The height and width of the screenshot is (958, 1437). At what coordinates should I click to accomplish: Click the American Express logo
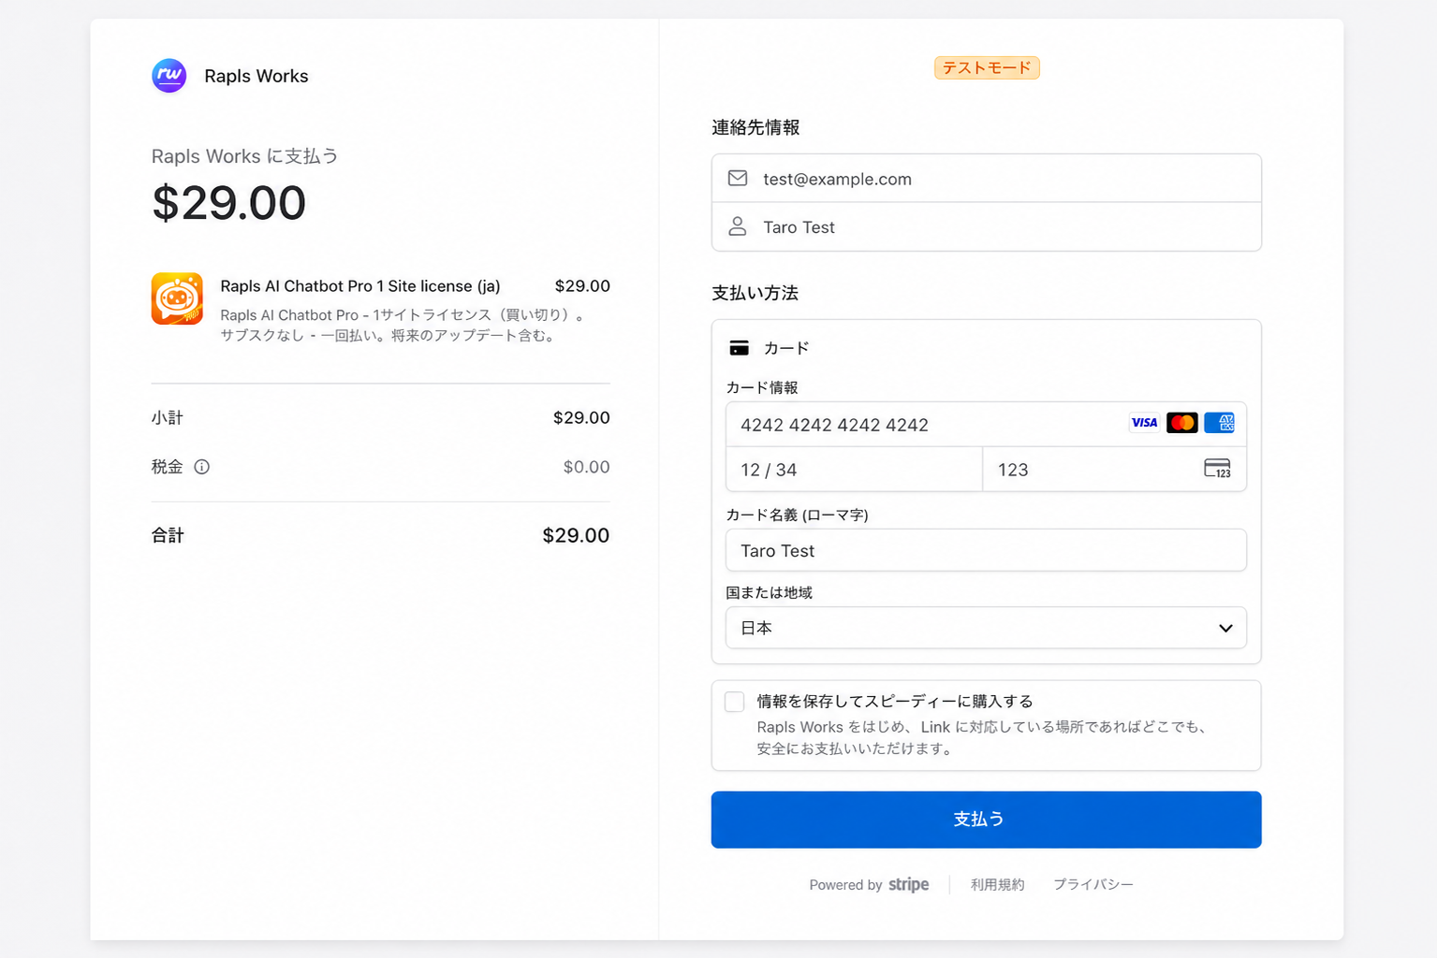point(1220,423)
